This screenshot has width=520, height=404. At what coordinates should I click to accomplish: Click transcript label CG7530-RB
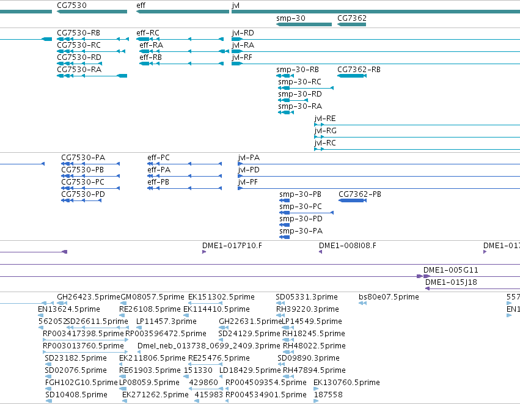click(x=79, y=33)
